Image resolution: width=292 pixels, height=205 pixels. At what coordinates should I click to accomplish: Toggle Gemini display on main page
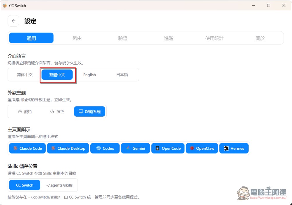(x=136, y=148)
